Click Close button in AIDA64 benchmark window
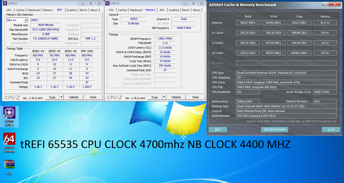The image size is (344, 183). coord(331,129)
